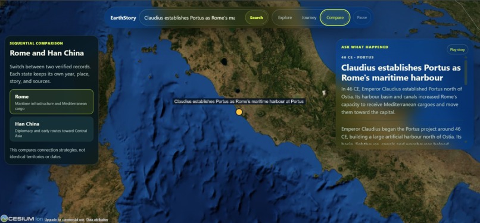This screenshot has height=223, width=480.
Task: Click the Cesium ion logo
Action: tap(21, 218)
